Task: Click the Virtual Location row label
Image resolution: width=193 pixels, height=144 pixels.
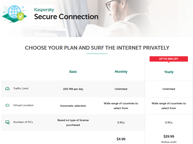Action: (23, 105)
